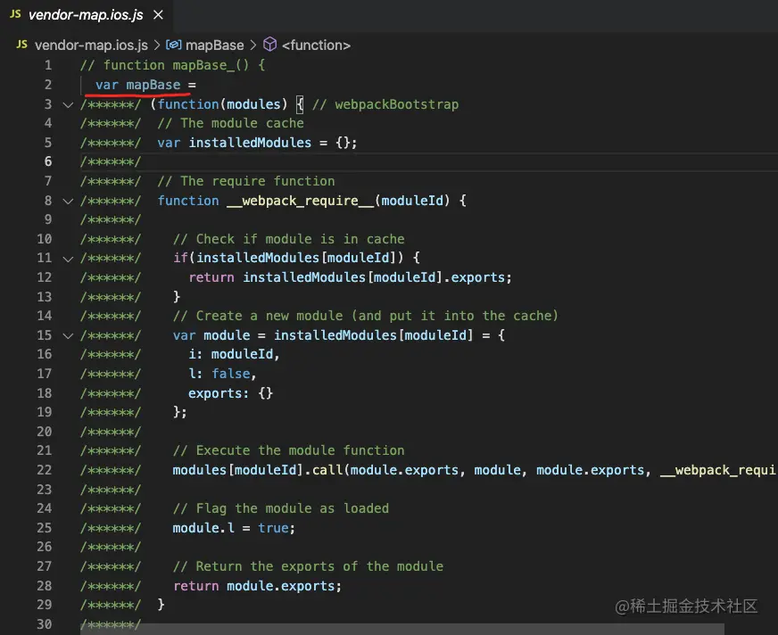Click '// function mapBase_() {' comment
778x635 pixels.
(x=173, y=65)
